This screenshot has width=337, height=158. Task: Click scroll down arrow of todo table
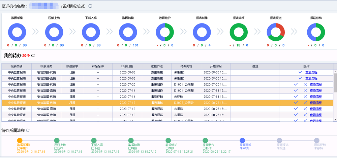tap(335, 119)
